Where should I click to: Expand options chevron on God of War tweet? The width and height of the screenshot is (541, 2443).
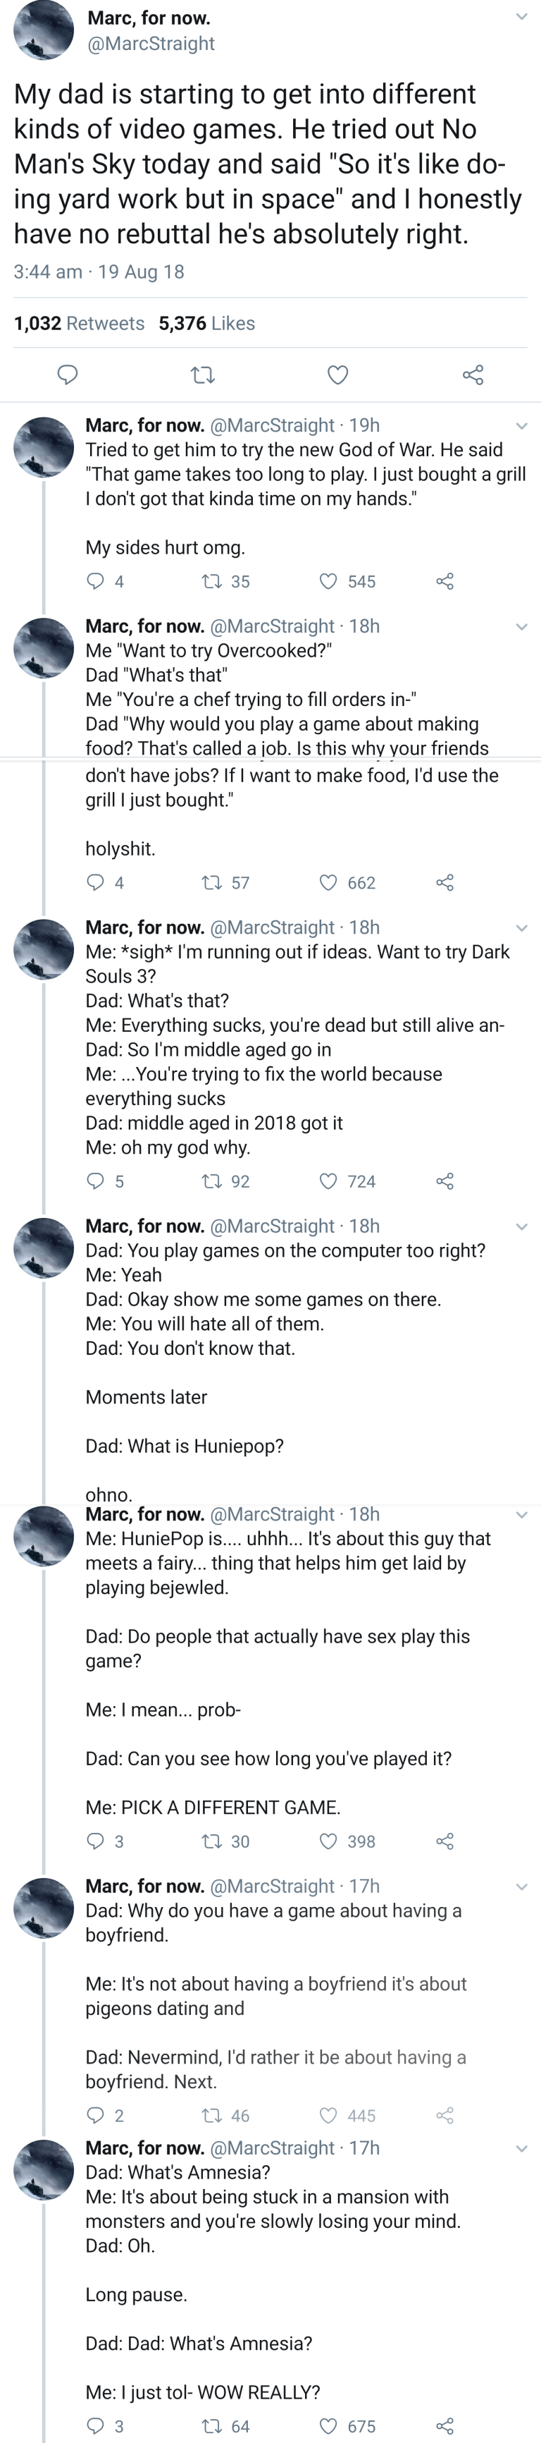pyautogui.click(x=521, y=426)
